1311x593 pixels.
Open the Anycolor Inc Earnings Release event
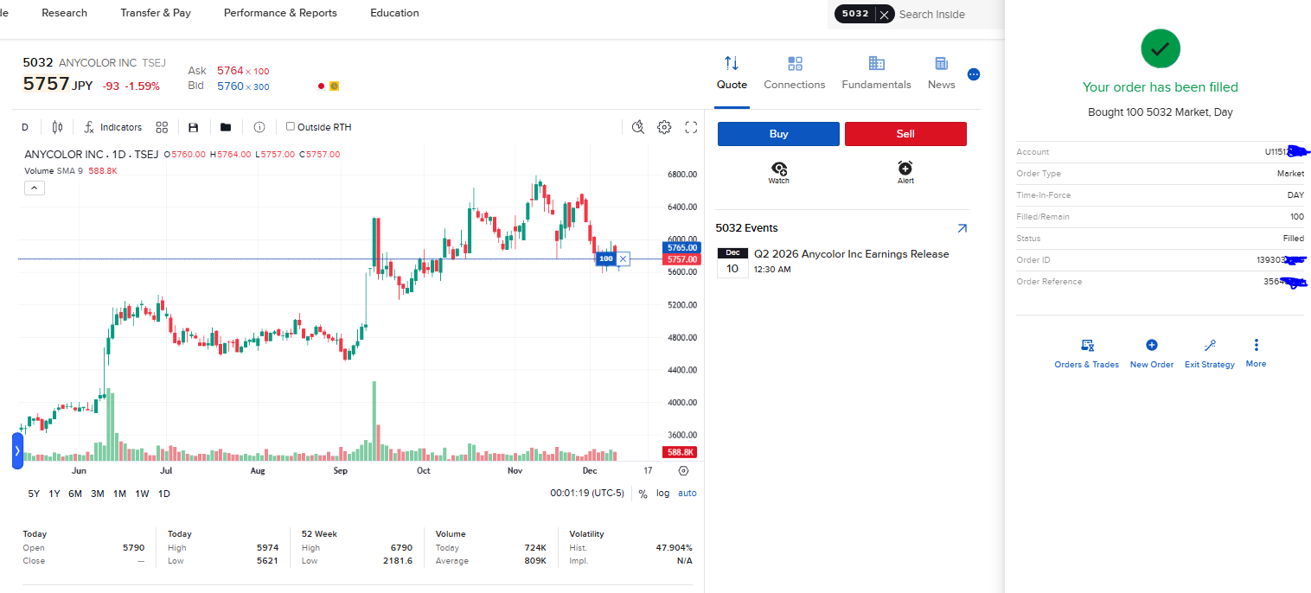tap(851, 254)
